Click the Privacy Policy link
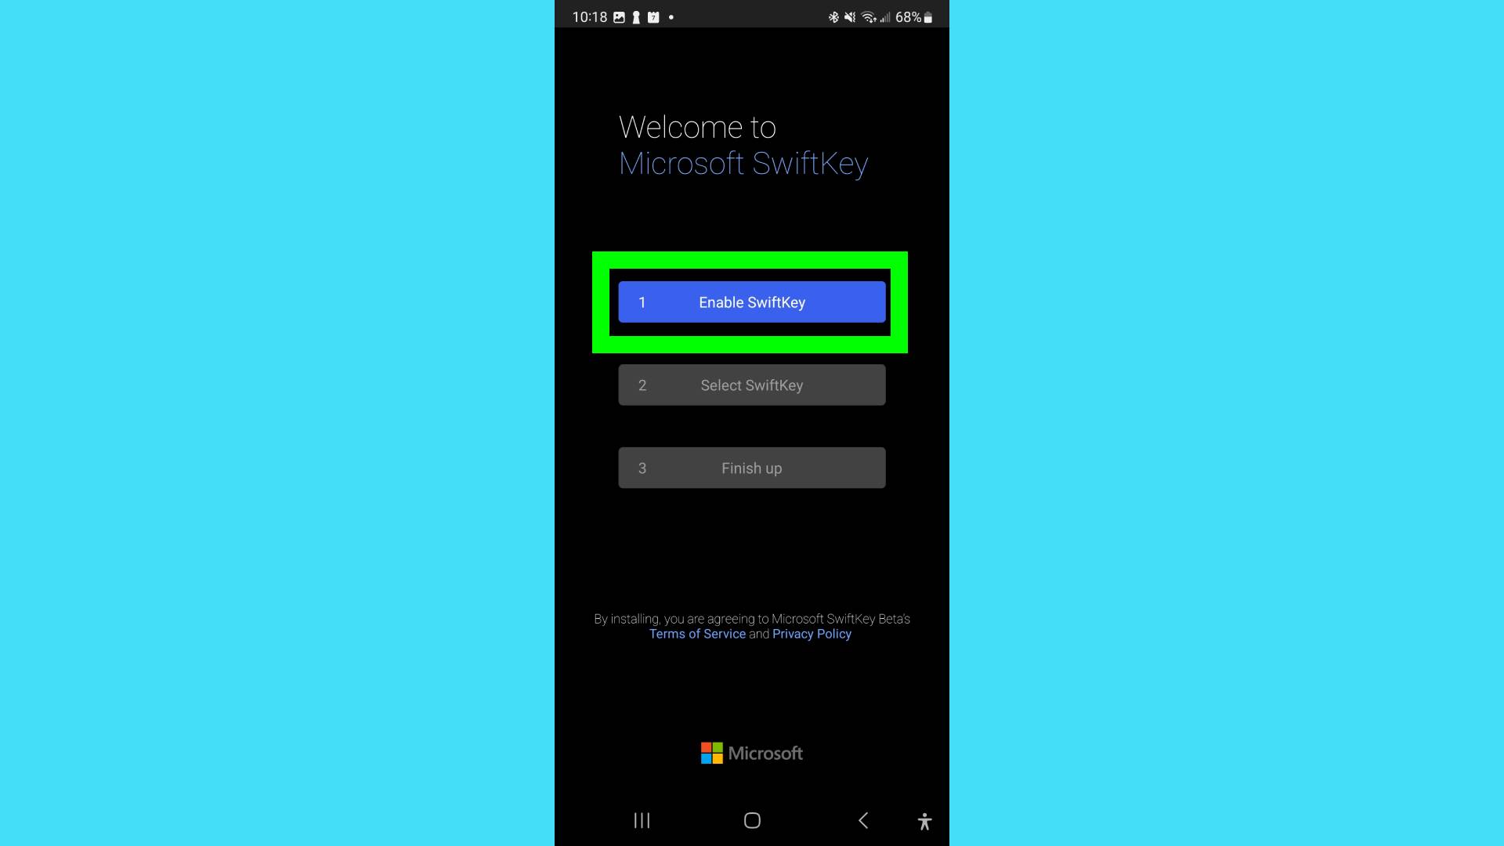Viewport: 1504px width, 846px height. [812, 633]
